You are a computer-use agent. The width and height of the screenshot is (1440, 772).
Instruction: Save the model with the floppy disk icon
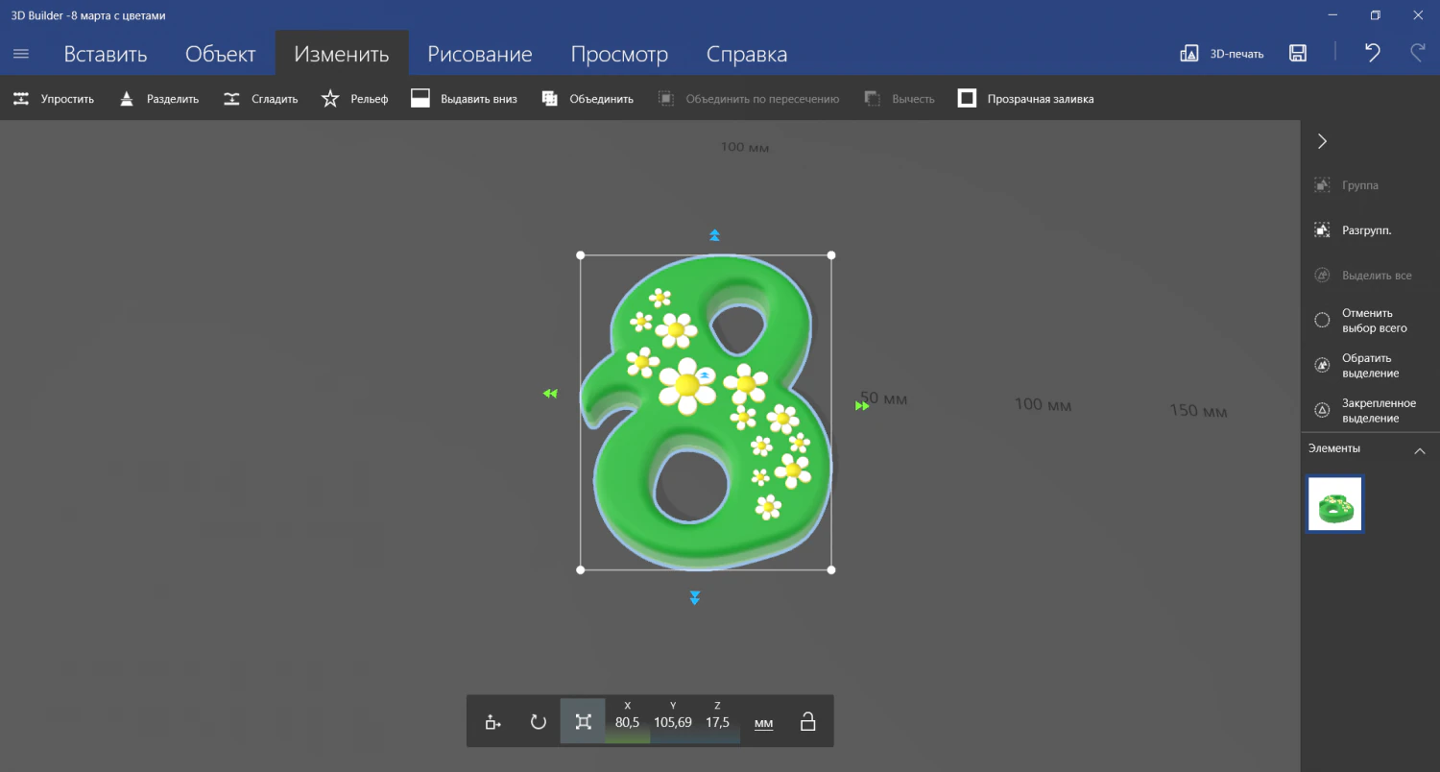tap(1298, 54)
